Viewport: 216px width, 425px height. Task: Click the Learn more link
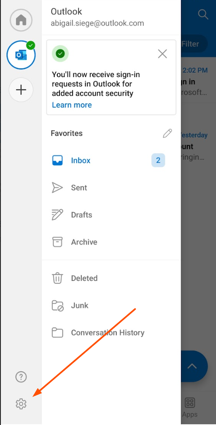pos(72,105)
